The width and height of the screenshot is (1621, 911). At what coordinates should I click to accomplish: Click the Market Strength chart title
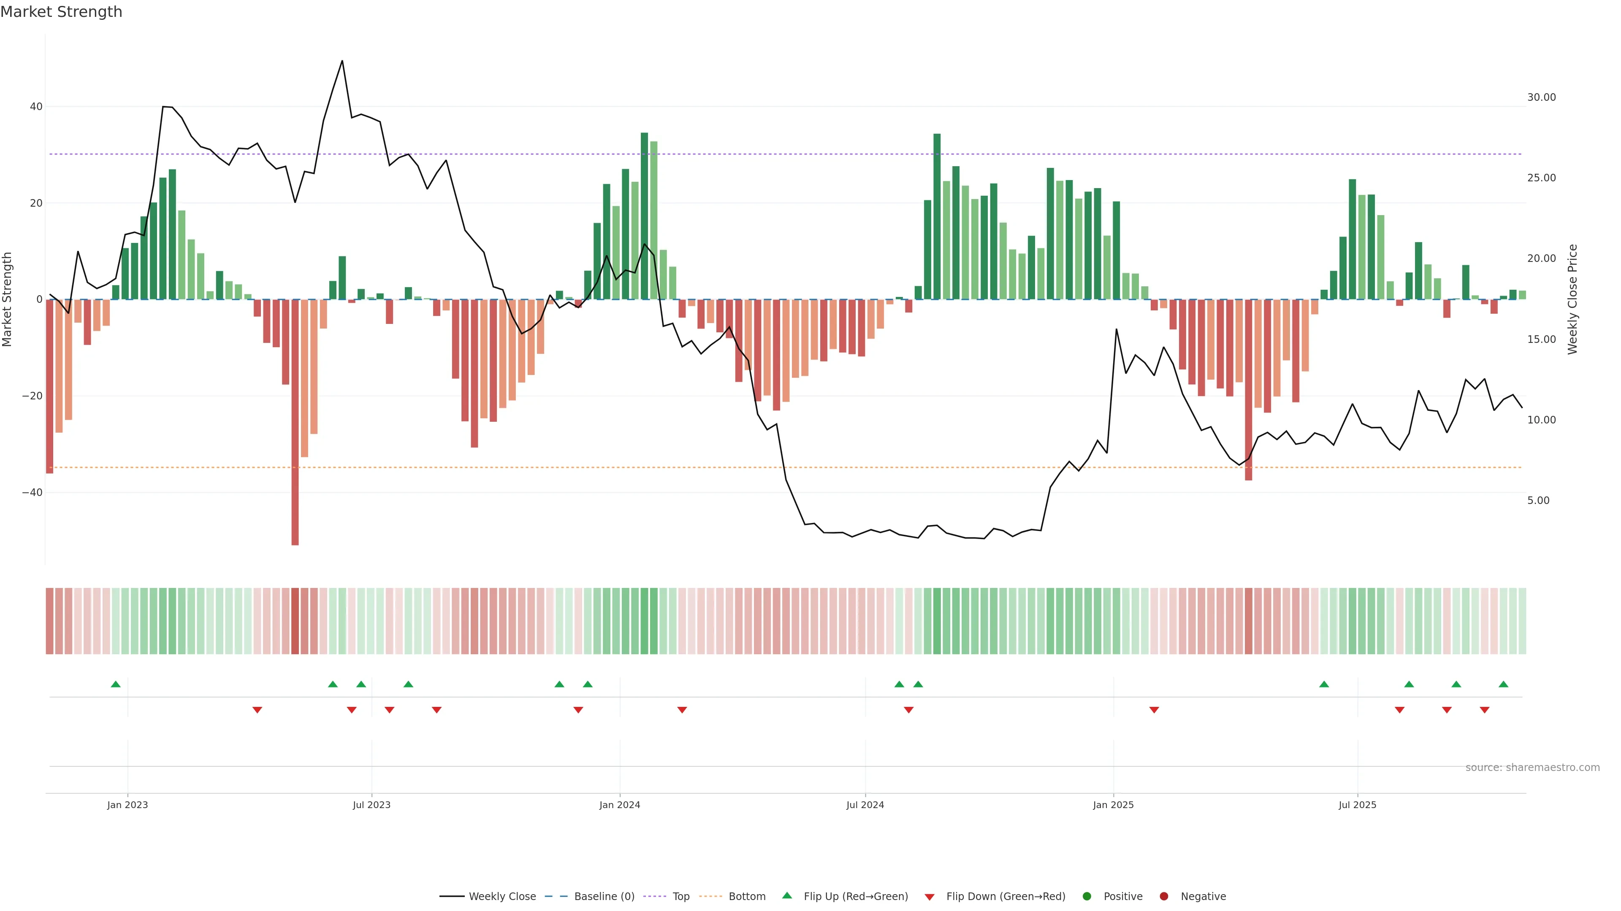(61, 12)
